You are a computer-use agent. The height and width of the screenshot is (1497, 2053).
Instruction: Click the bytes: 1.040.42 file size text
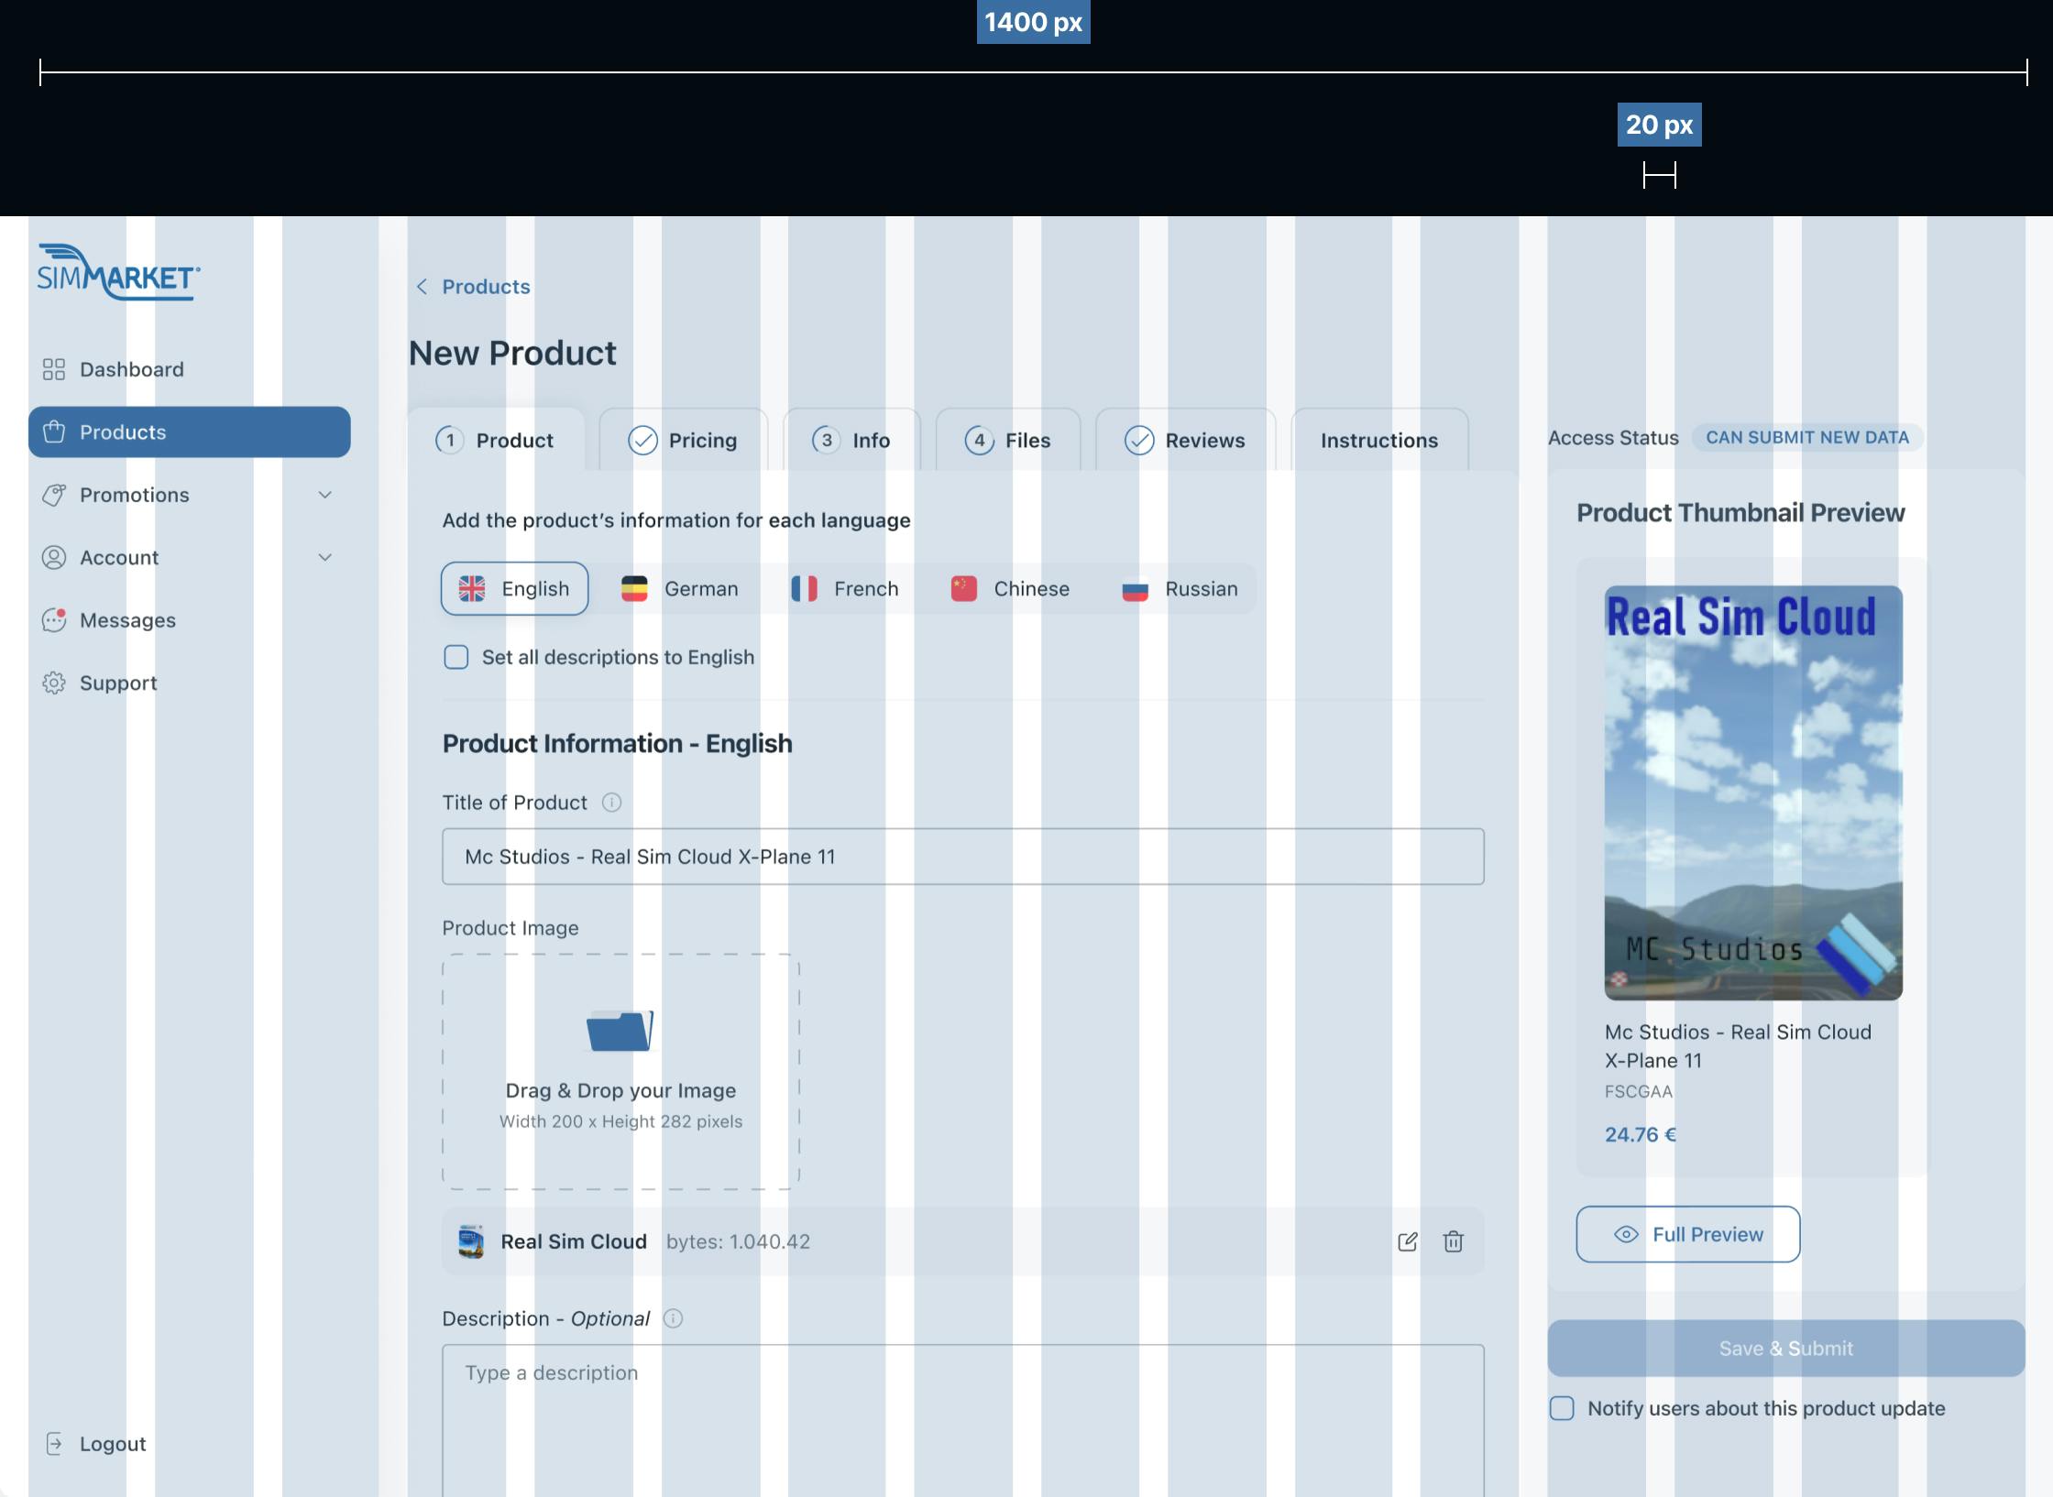(x=738, y=1241)
